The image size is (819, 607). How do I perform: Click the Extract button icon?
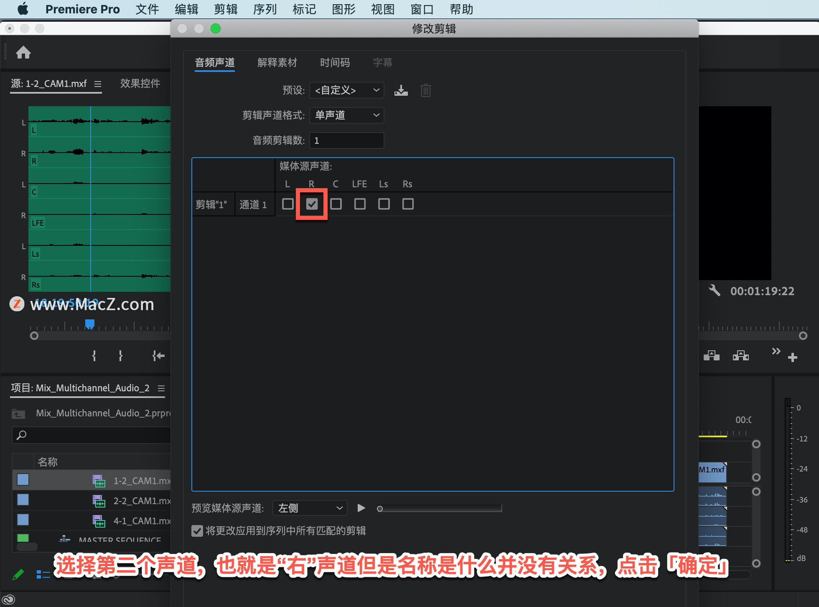(741, 356)
